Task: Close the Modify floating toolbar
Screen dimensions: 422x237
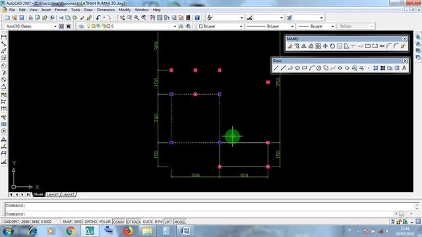Action: tap(404, 39)
